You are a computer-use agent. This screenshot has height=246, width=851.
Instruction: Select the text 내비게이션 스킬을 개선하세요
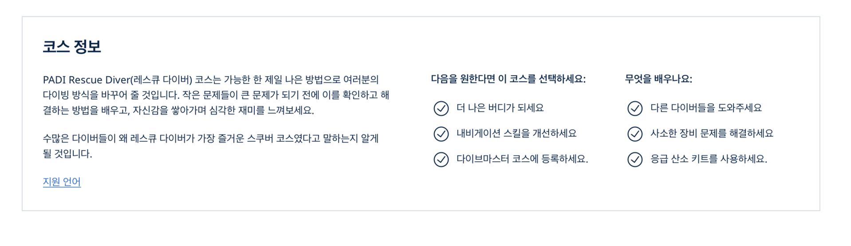pyautogui.click(x=516, y=133)
